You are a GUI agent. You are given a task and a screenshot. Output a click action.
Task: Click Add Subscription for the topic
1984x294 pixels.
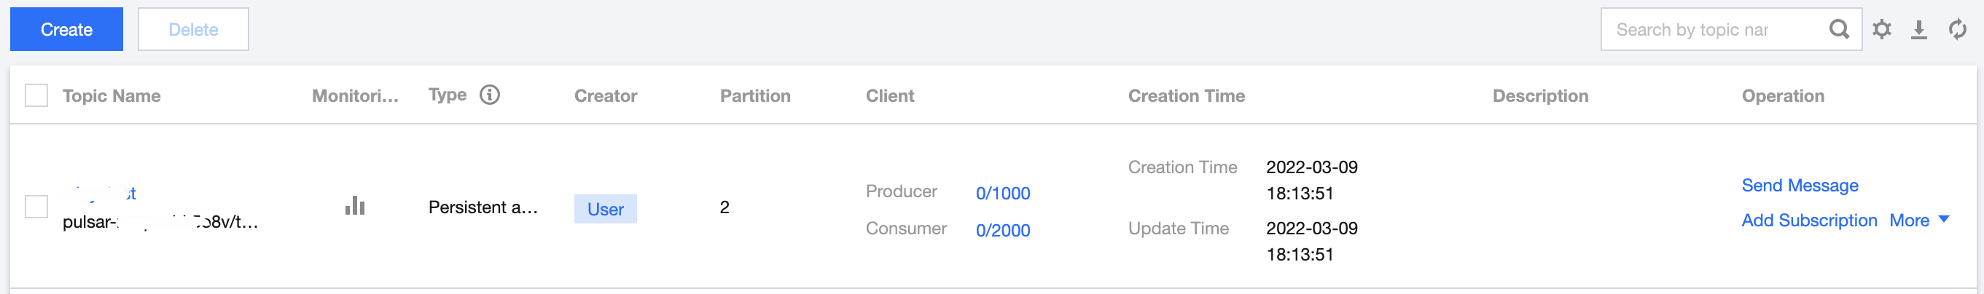1808,220
